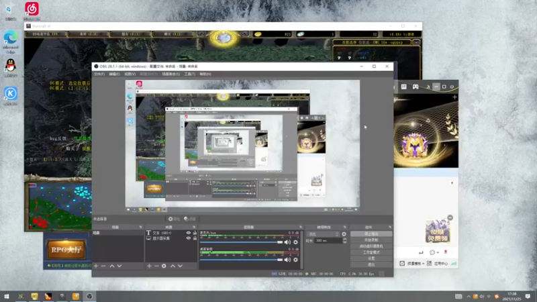Screen dimensions: 537x302
Task: Open QQ penguin desktop icon
Action: tap(11, 66)
